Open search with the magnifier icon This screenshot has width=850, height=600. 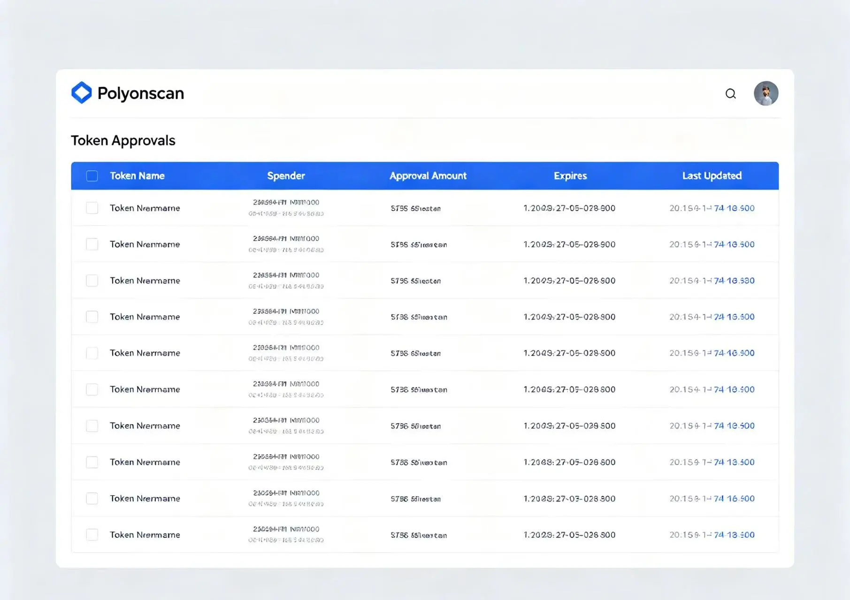click(x=730, y=94)
